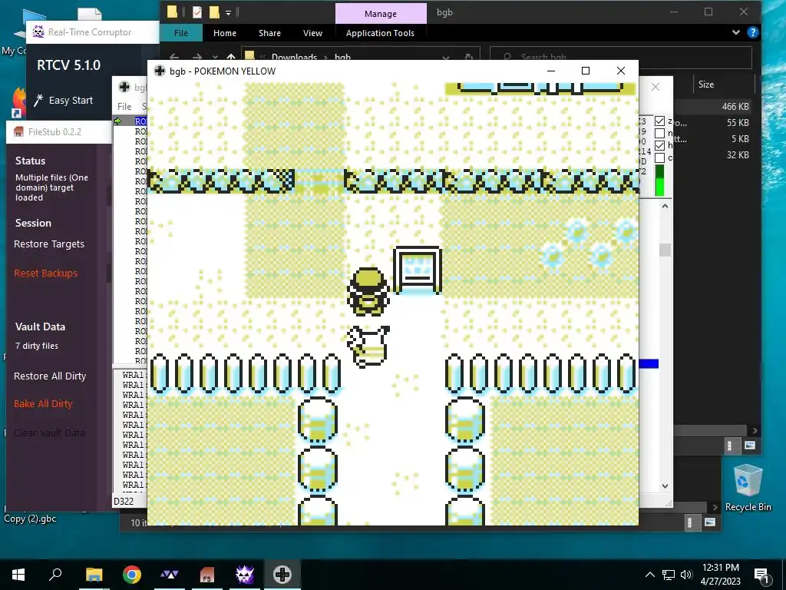Viewport: 786px width, 590px height.
Task: Open the File menu in bgb debugger
Action: point(124,106)
